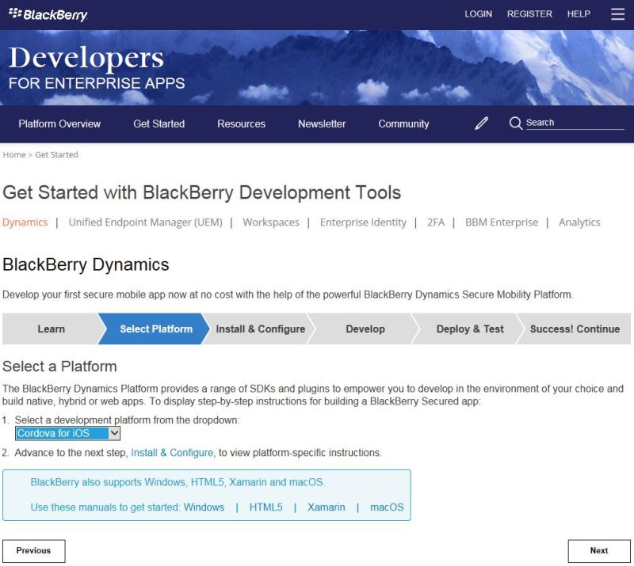The height and width of the screenshot is (566, 634).
Task: Click the Previous button
Action: (33, 551)
